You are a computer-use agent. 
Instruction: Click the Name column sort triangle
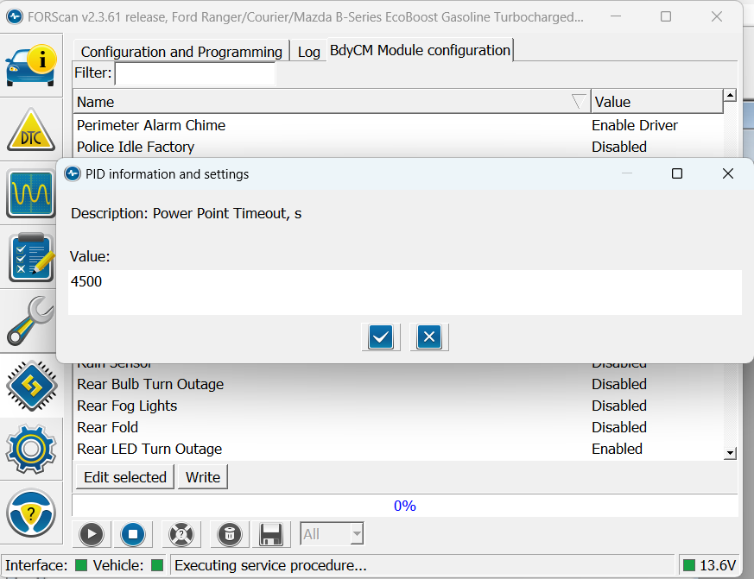click(579, 101)
